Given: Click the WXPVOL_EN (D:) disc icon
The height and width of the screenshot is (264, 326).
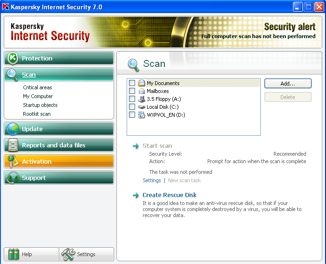Looking at the screenshot, I should 142,115.
